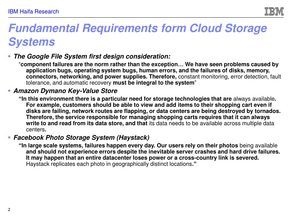Click the line starting 'disks are failing, network routes'
Image resolution: width=292 pixels, height=219 pixels.
click(153, 111)
